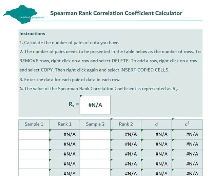212x176 pixels.
Task: Click the second row Sample 1 cell
Action: [34, 144]
